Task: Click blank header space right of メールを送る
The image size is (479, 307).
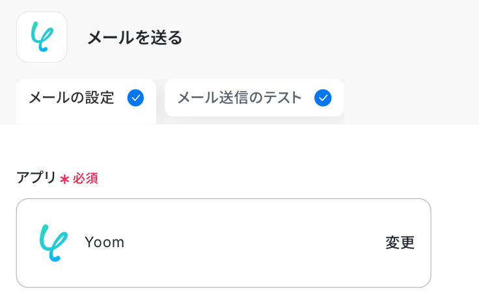Action: pos(325,38)
